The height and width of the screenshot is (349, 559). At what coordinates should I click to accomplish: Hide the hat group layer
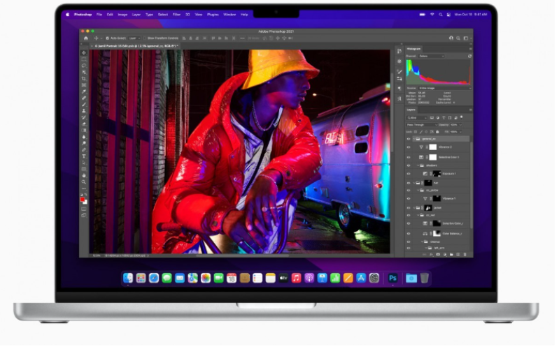[409, 183]
